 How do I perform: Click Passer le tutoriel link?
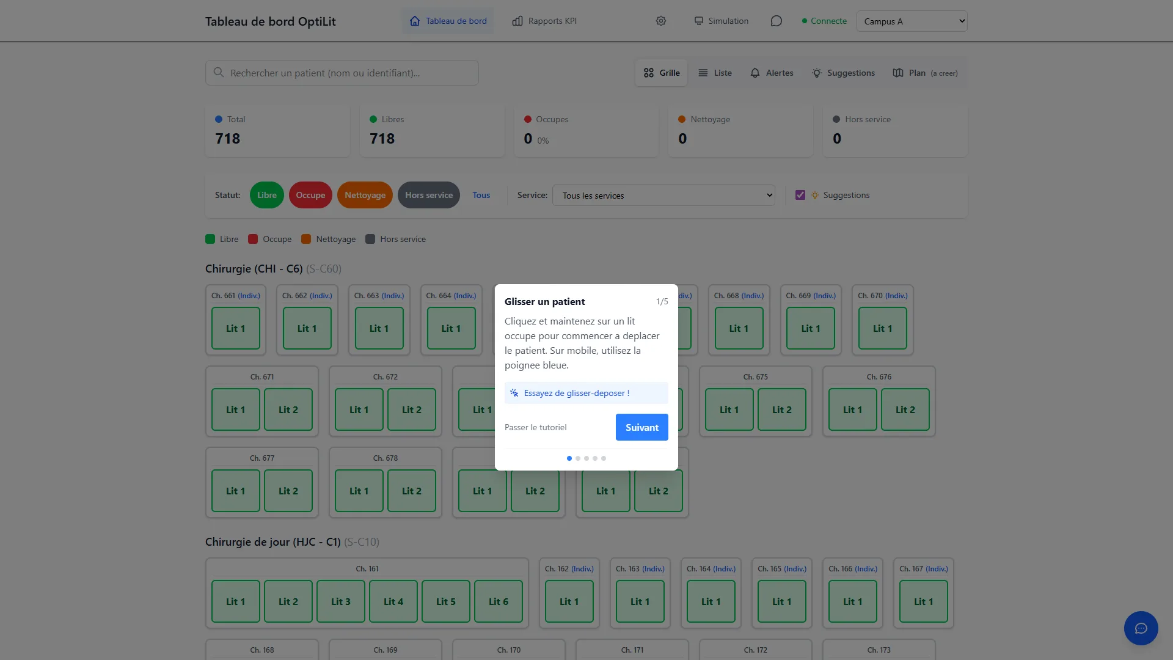(535, 427)
